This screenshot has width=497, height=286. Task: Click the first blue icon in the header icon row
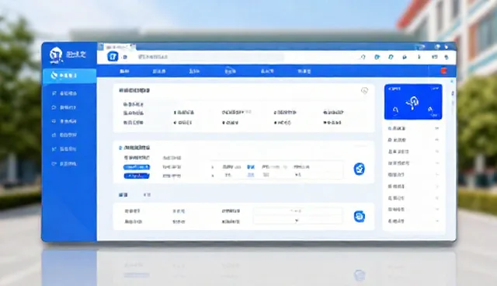[x=377, y=57]
